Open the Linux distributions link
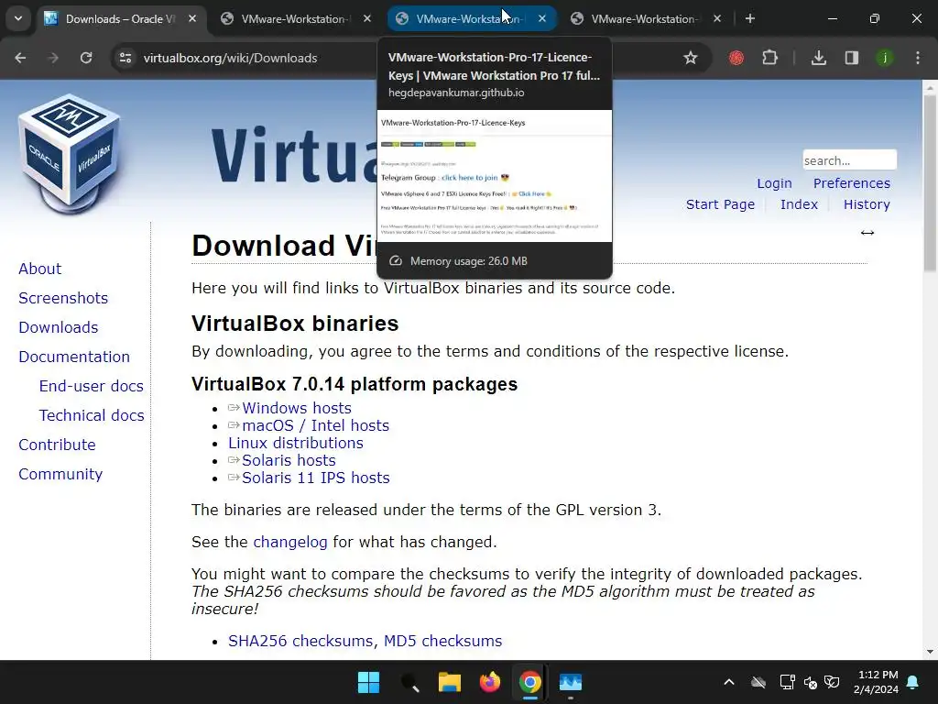938x704 pixels. click(296, 443)
